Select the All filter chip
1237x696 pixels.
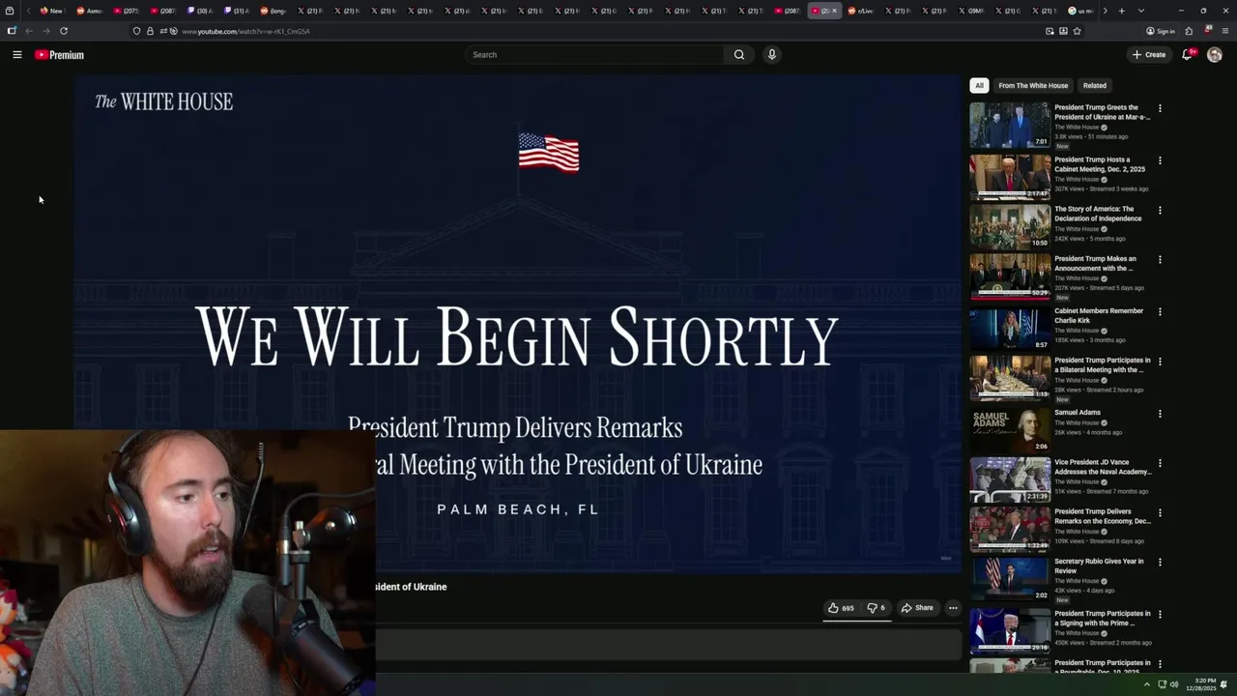979,85
